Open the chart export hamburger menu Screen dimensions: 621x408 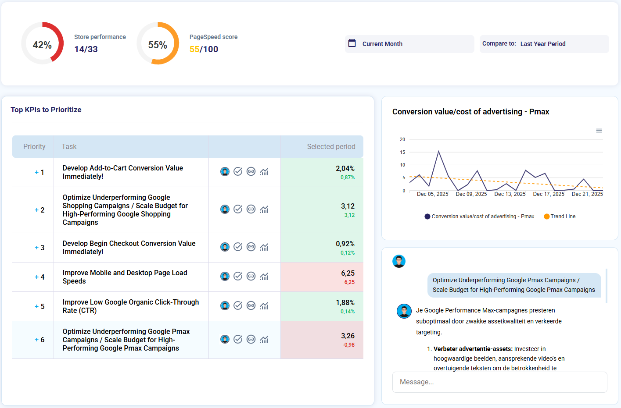pos(599,130)
